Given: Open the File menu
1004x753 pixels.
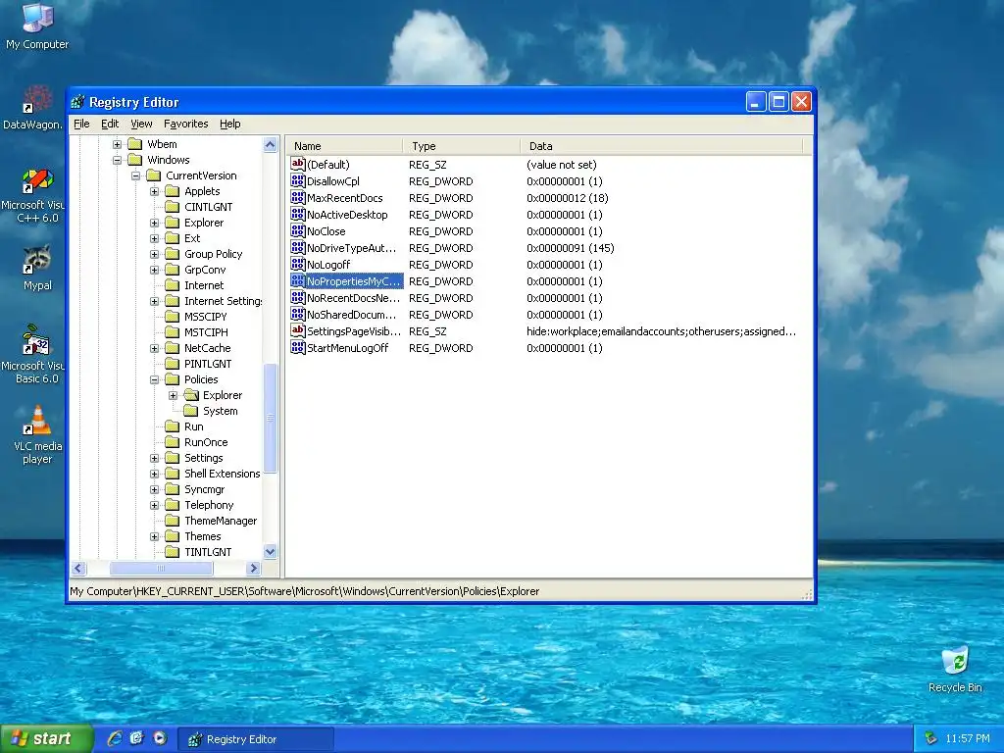Looking at the screenshot, I should coord(81,124).
